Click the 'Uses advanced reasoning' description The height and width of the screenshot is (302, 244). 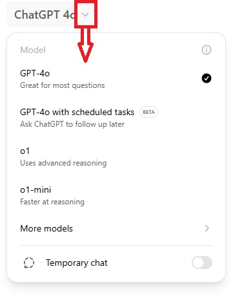[63, 163]
